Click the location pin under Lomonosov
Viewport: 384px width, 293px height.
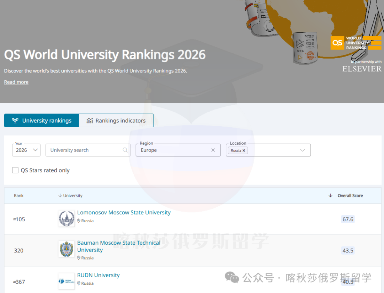(79, 221)
